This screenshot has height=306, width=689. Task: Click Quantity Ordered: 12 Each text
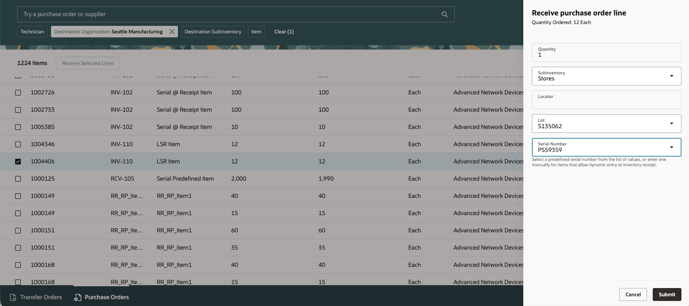click(x=561, y=22)
